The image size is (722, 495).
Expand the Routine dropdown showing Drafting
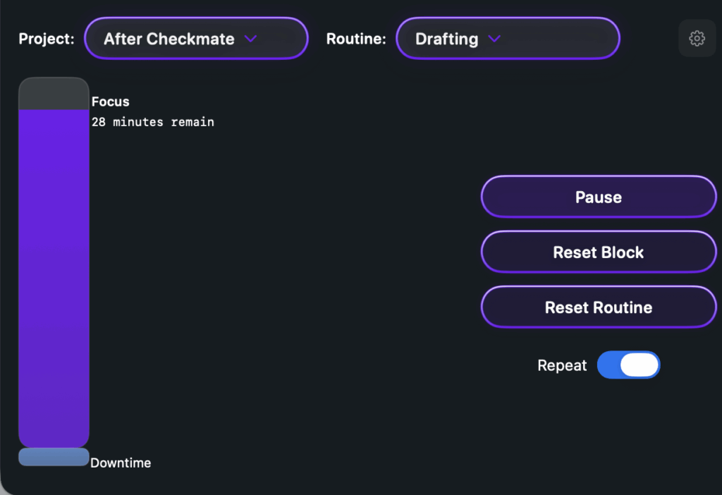coord(508,39)
